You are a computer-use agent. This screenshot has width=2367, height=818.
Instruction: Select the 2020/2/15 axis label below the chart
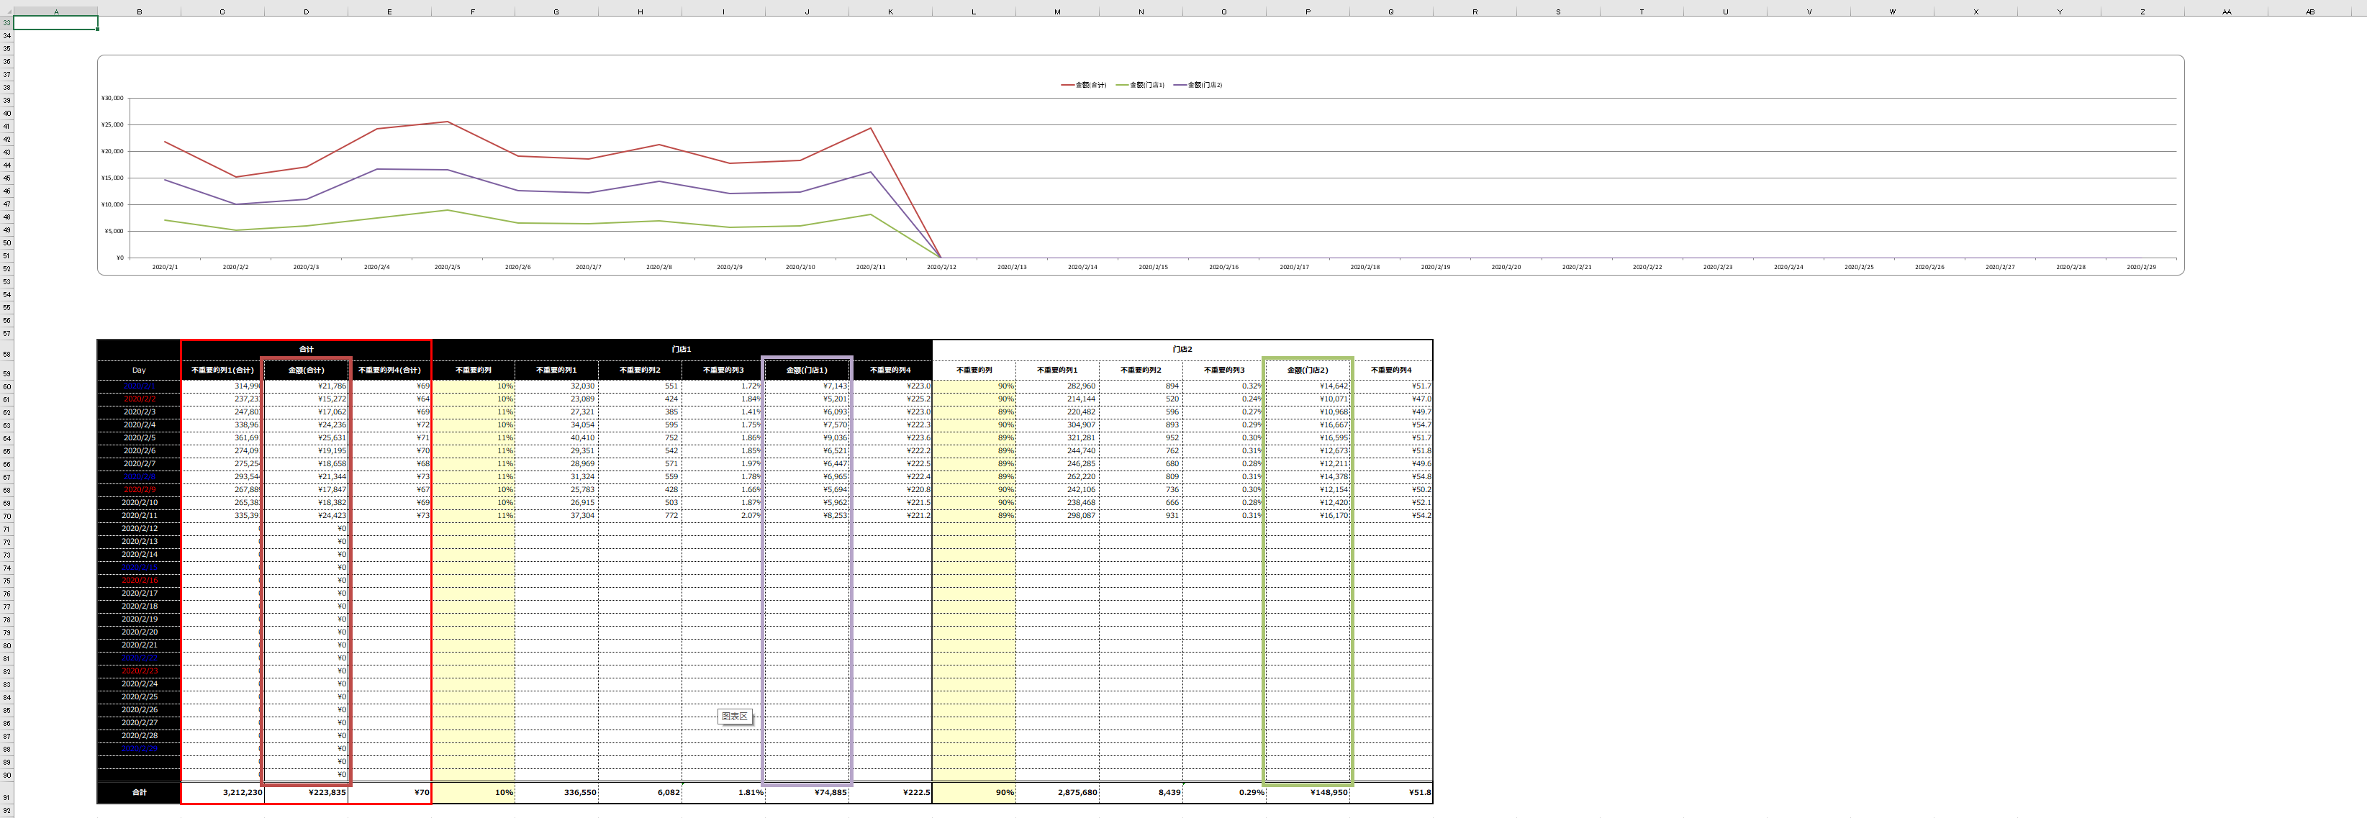click(1152, 266)
